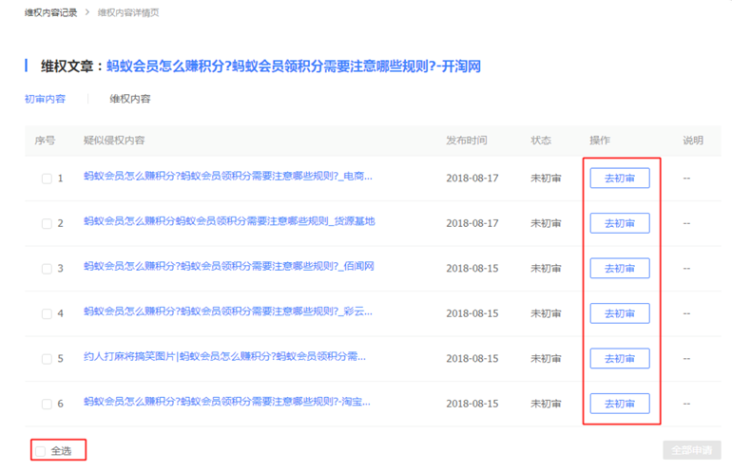Check the checkbox for row 1
Image resolution: width=732 pixels, height=472 pixels.
click(x=47, y=179)
